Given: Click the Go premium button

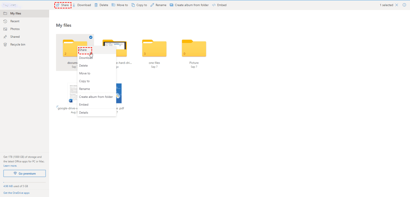Looking at the screenshot, I should point(25,173).
